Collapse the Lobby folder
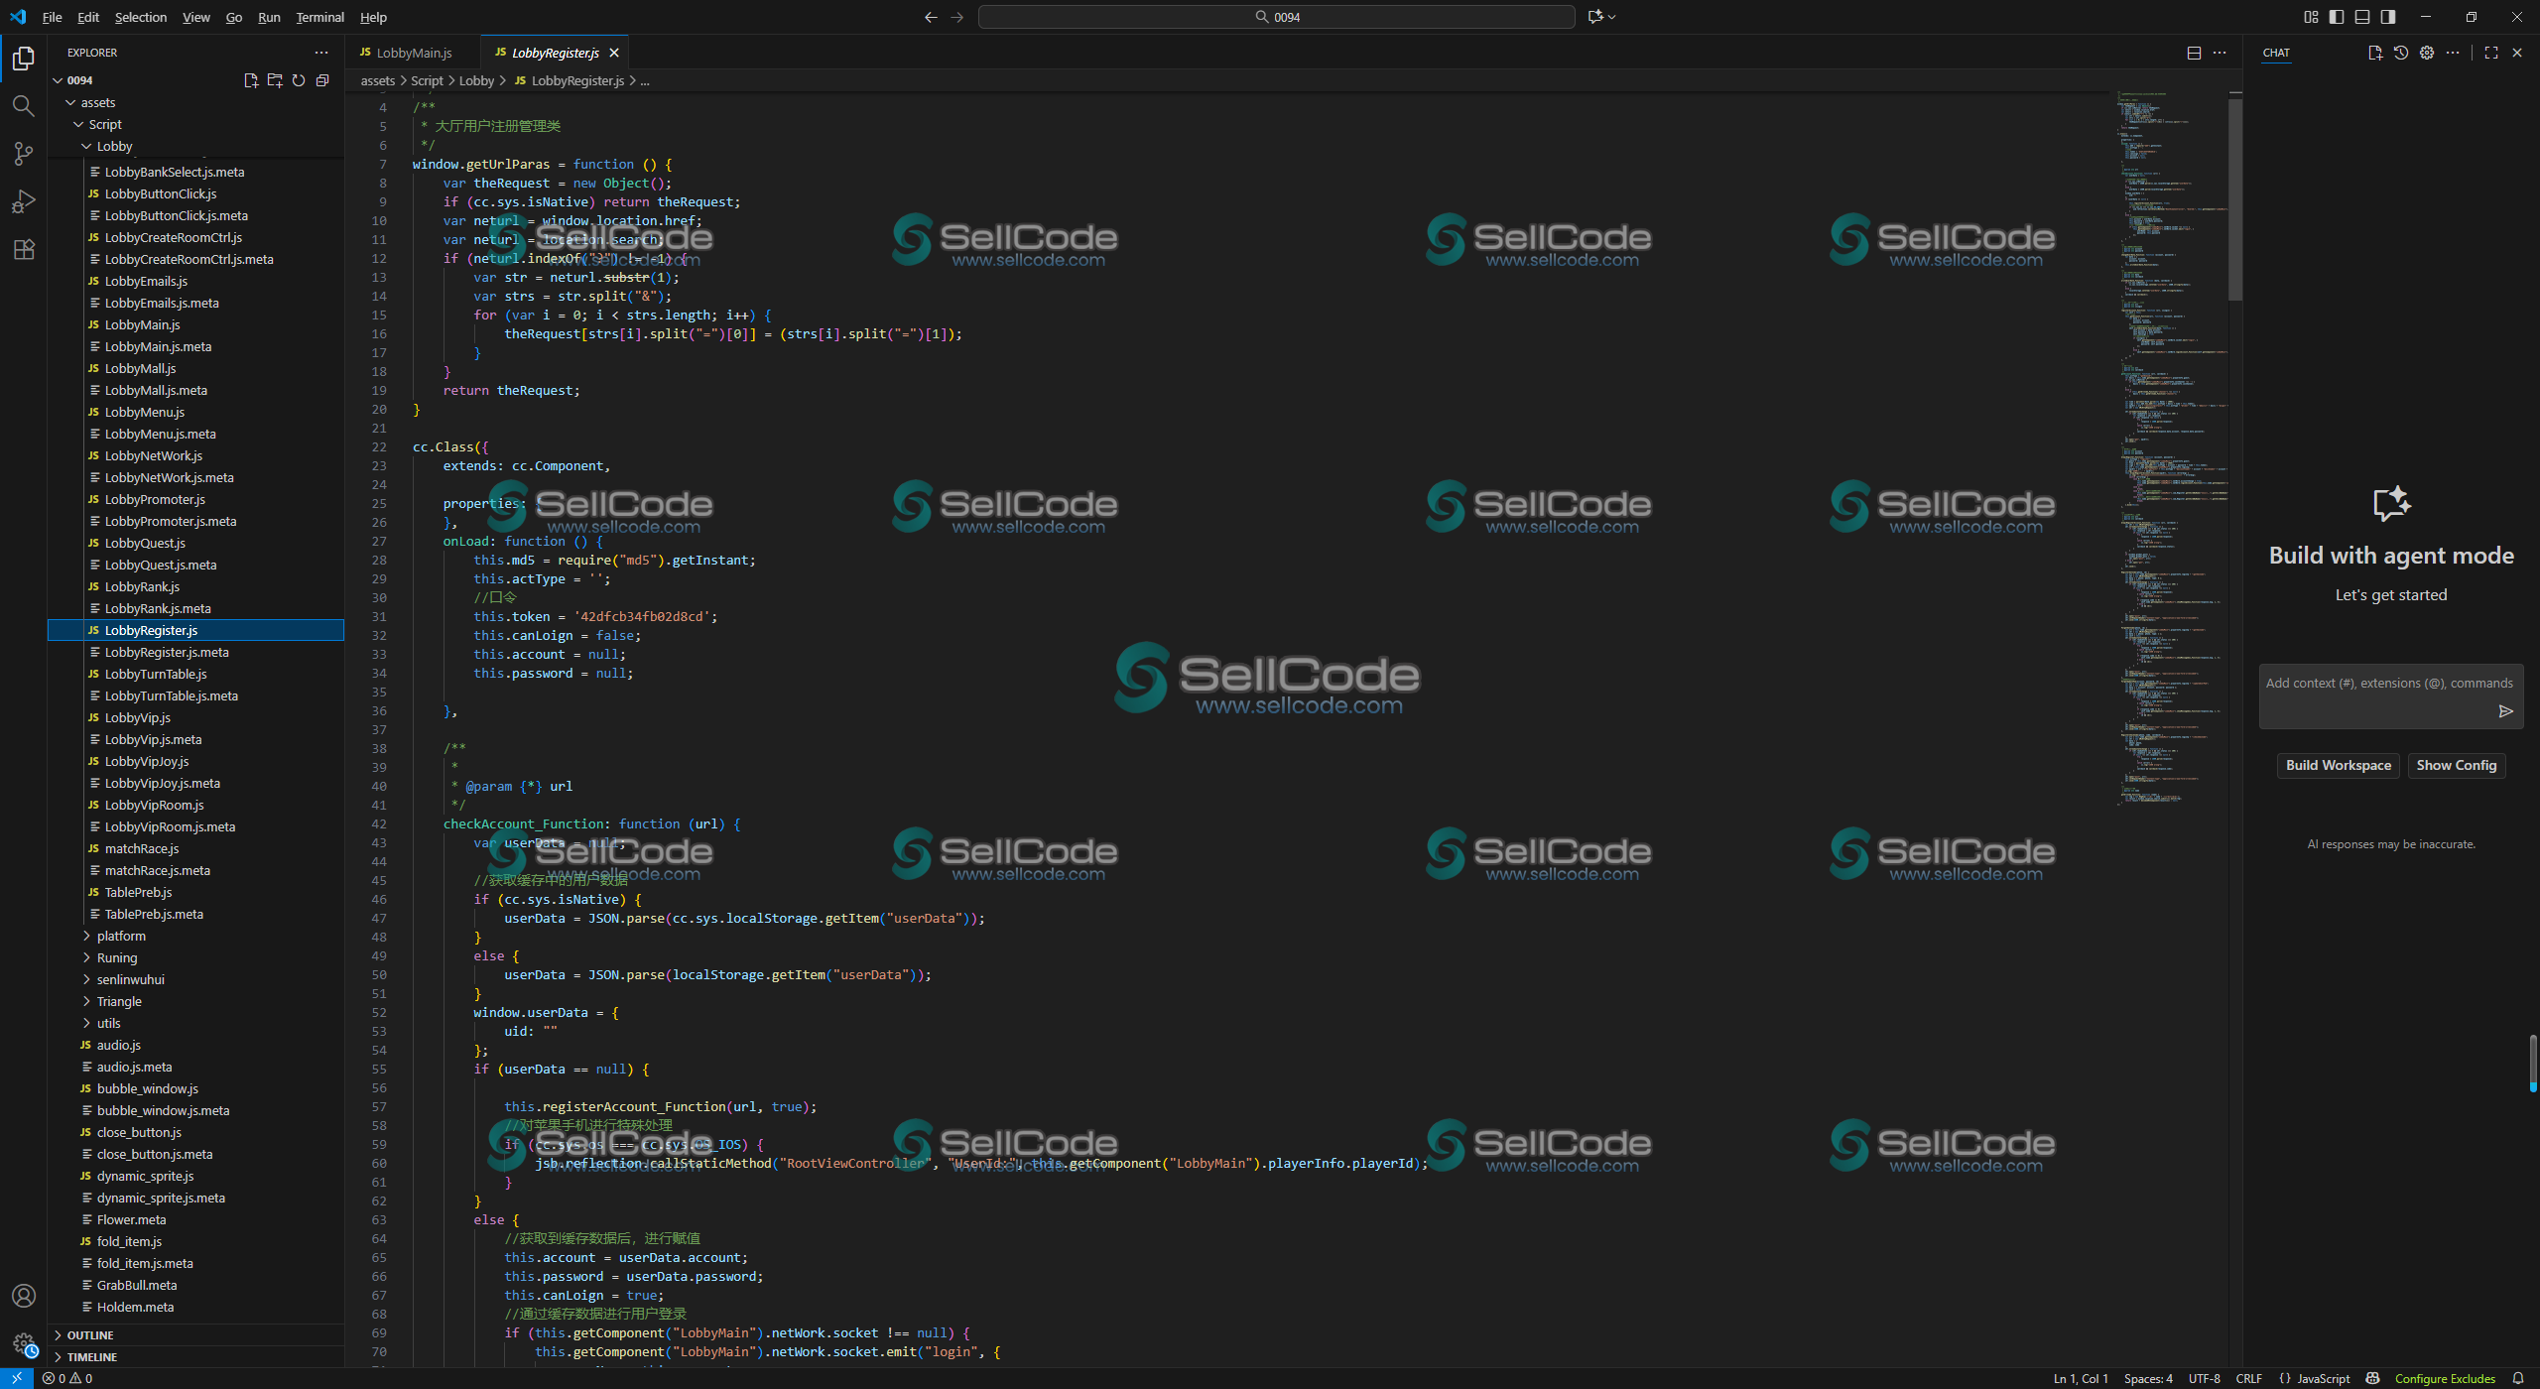The width and height of the screenshot is (2540, 1389). (x=114, y=146)
